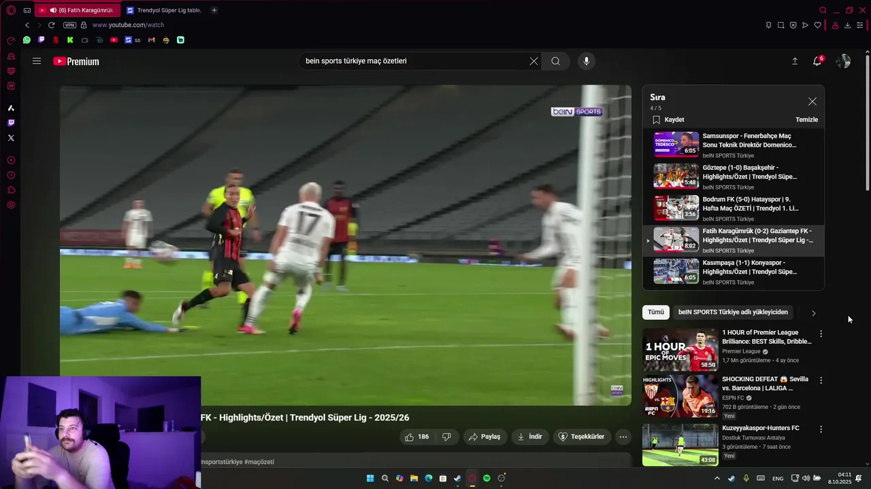The image size is (871, 489).
Task: Open the YouTube account avatar menu
Action: pyautogui.click(x=843, y=61)
